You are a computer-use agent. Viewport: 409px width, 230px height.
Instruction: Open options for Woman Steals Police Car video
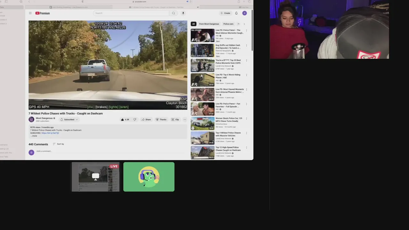coord(246,119)
